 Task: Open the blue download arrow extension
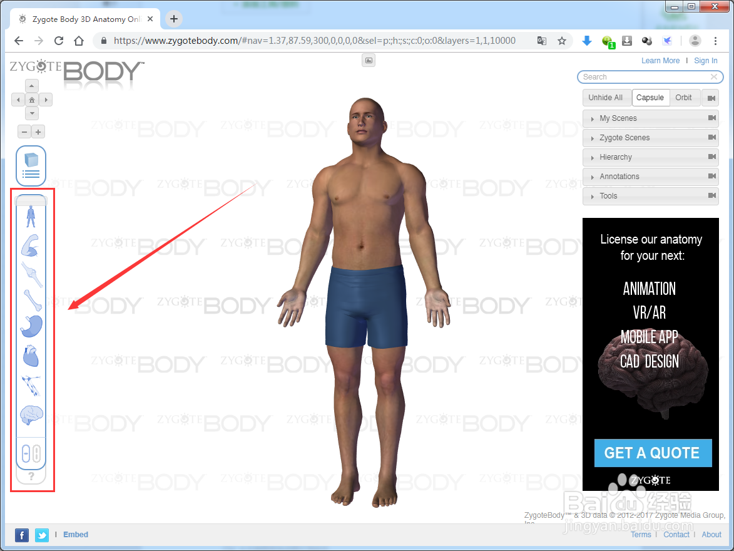point(587,41)
